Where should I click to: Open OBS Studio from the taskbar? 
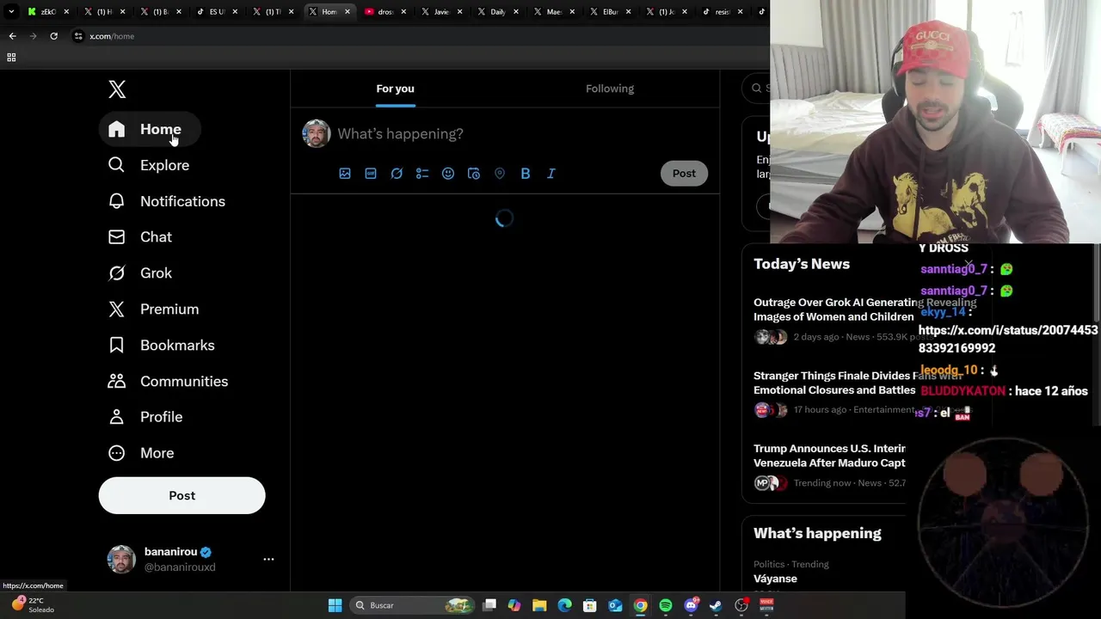click(741, 605)
